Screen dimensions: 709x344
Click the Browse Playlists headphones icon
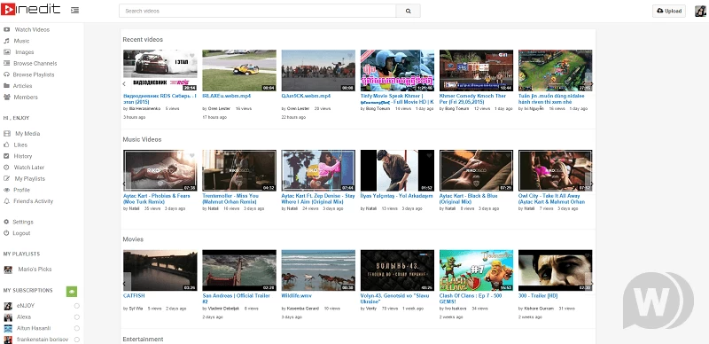click(7, 74)
